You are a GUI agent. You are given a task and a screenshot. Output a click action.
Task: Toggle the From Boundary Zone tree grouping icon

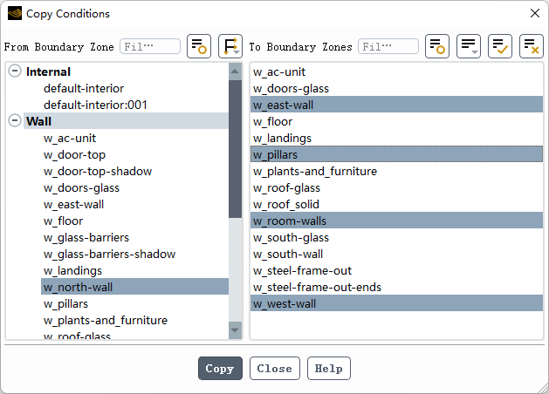[230, 46]
